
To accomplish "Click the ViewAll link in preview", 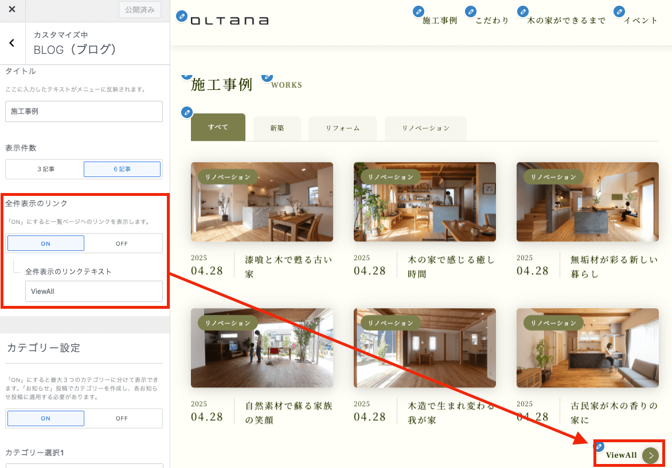I will (621, 455).
